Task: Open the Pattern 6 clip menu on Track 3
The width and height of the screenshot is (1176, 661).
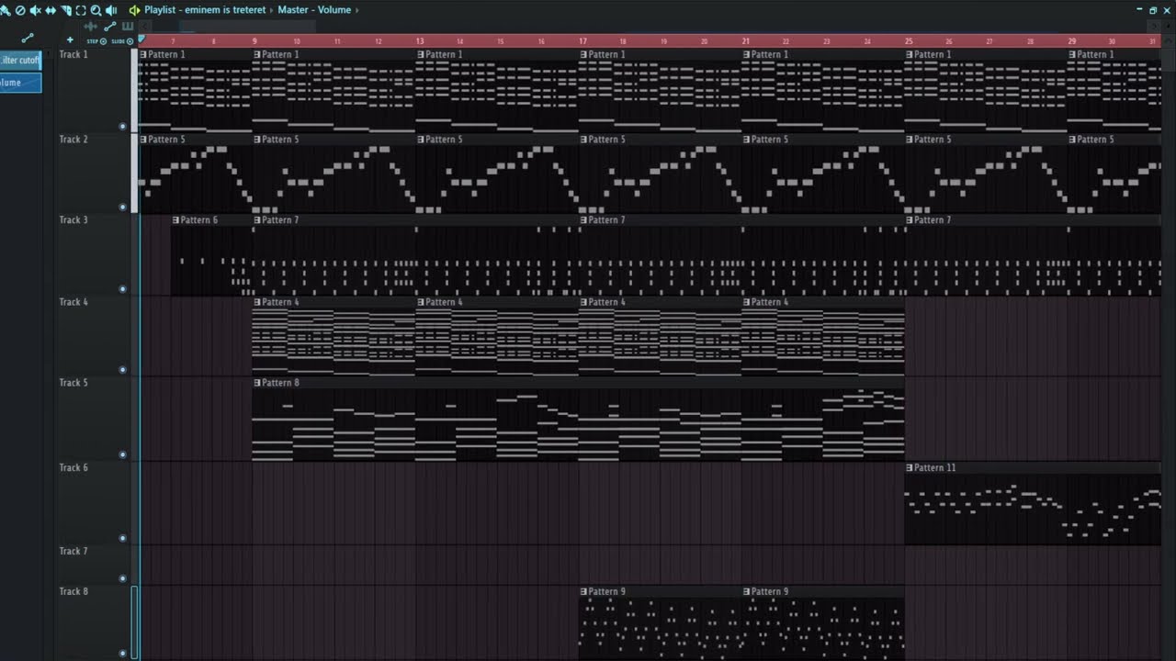Action: pyautogui.click(x=176, y=220)
